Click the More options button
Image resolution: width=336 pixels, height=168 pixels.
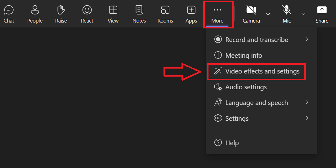[217, 14]
